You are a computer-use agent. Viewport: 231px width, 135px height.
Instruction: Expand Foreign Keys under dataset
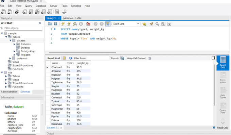pyautogui.click(x=14, y=51)
